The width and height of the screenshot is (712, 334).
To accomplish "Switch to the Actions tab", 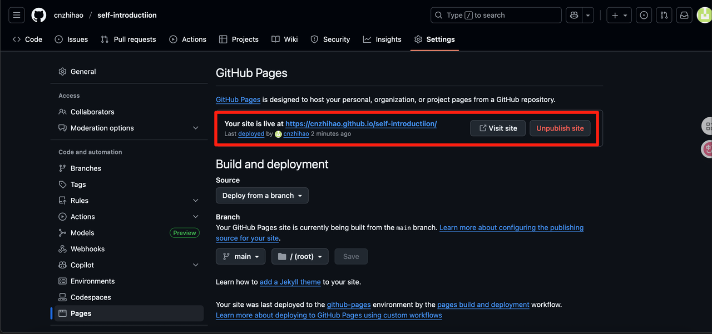I will click(187, 39).
